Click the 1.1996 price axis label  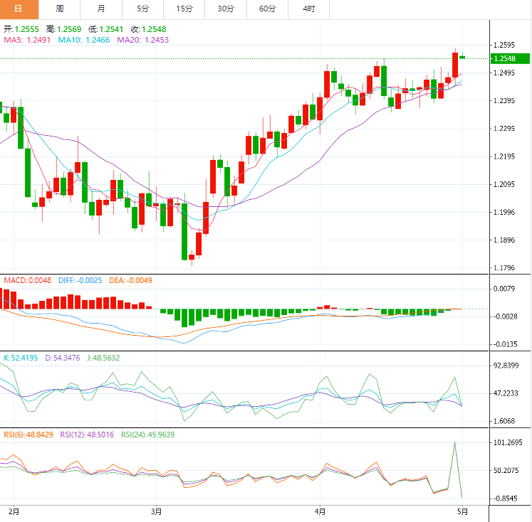504,212
